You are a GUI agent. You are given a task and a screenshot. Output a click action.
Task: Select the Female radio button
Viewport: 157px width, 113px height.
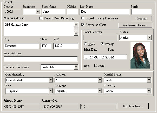102,44
